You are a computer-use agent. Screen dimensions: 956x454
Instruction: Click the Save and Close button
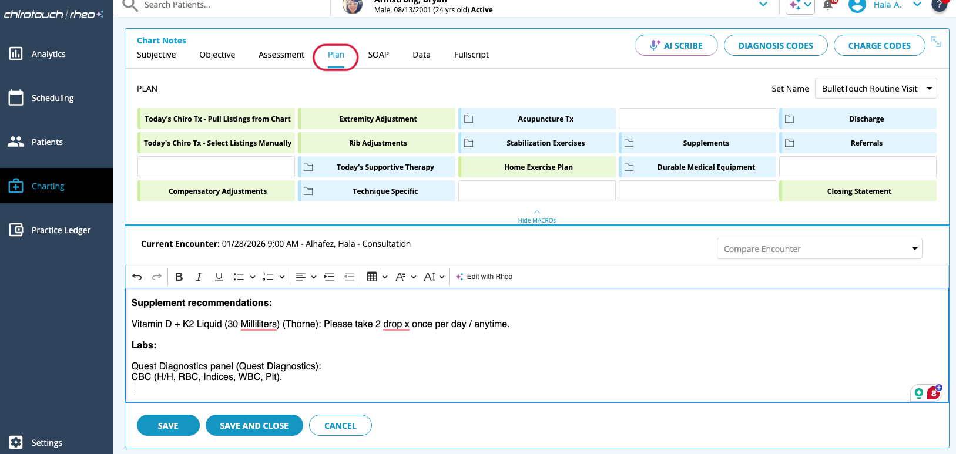pos(254,426)
